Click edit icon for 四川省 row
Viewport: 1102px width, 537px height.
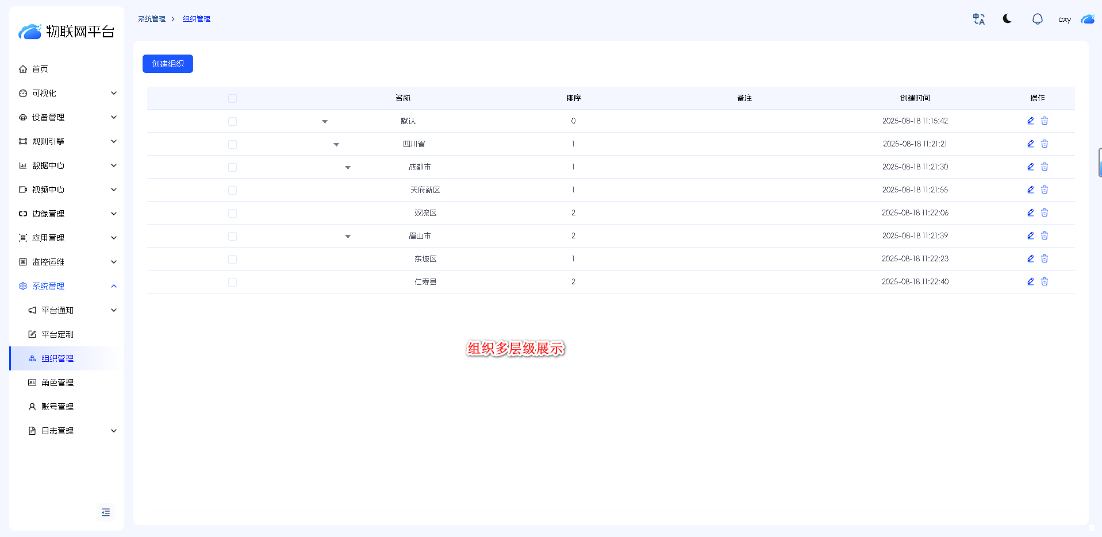click(1030, 144)
